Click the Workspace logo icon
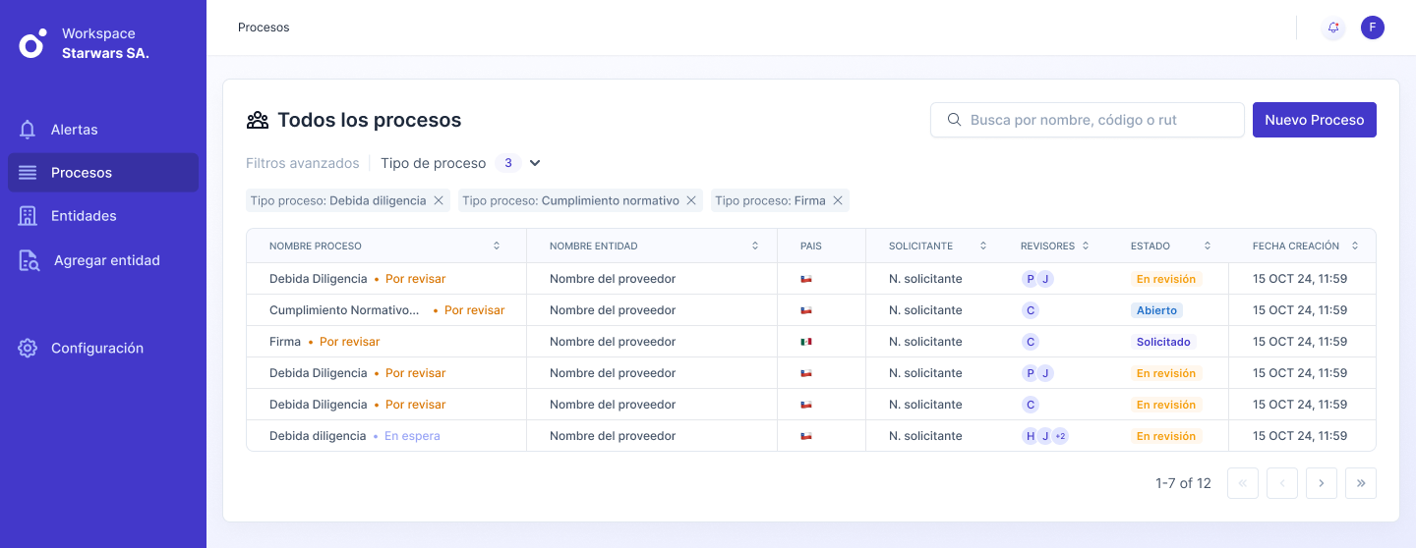This screenshot has width=1416, height=548. tap(32, 43)
